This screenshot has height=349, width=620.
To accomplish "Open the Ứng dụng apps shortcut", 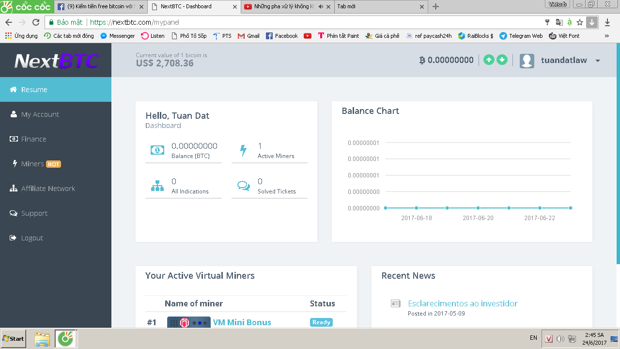I will (x=21, y=36).
